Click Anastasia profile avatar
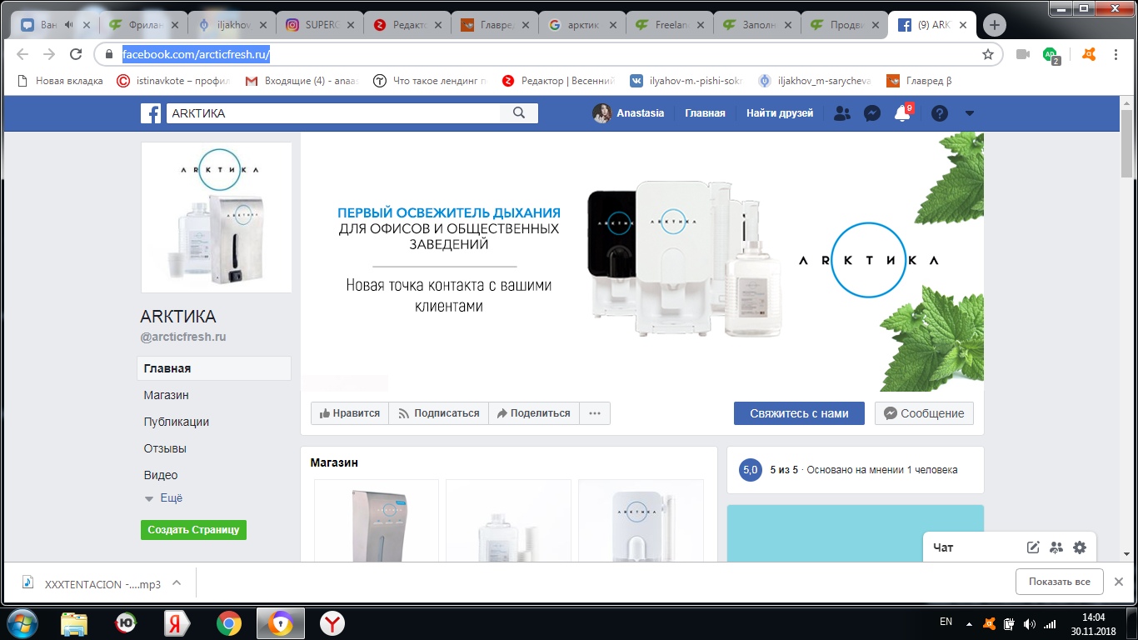1138x640 pixels. tap(601, 113)
